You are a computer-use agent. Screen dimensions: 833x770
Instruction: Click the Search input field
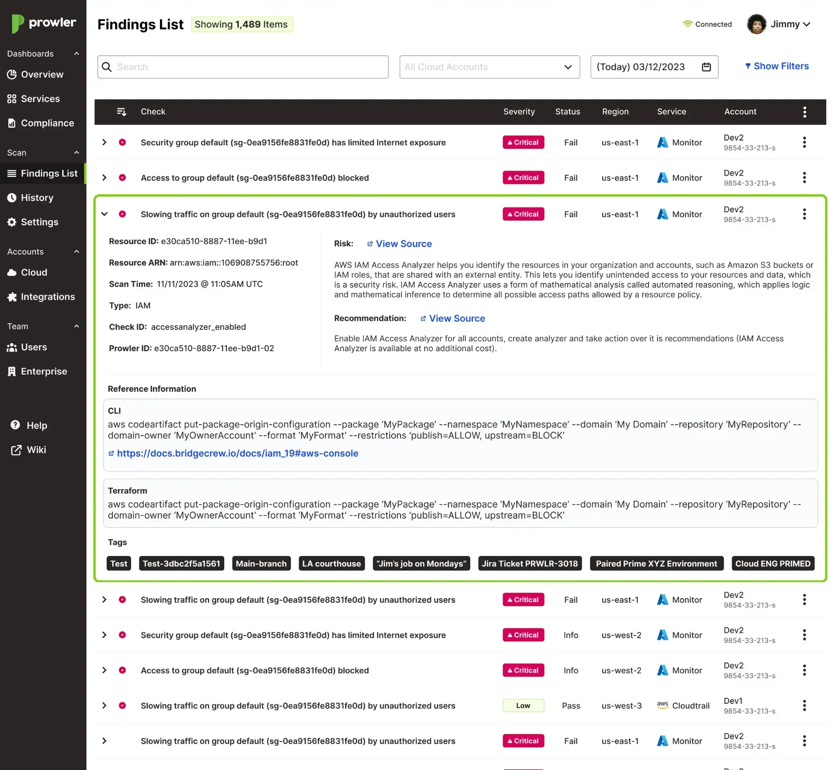pyautogui.click(x=243, y=67)
